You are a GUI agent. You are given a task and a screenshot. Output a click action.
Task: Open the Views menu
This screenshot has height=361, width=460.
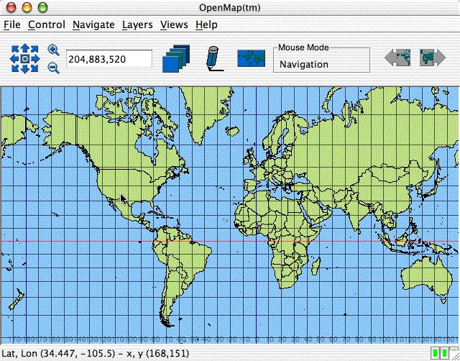pyautogui.click(x=174, y=24)
